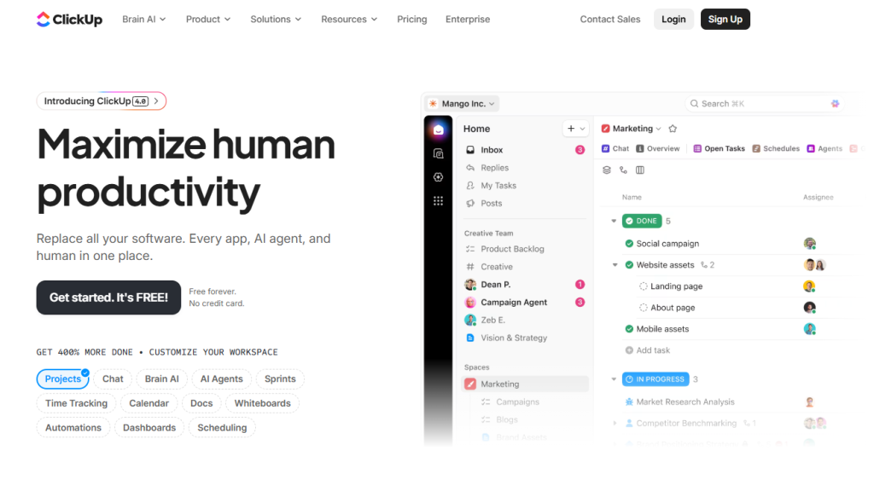Click the plus icon beside Home

[x=570, y=129]
